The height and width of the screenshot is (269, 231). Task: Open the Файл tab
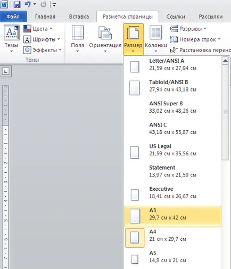click(13, 16)
